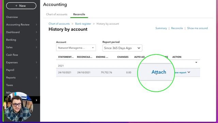Screen dimensions: 218x123
Task: Expand the highlighted sidebar item chevron
Action: (x=36, y=100)
